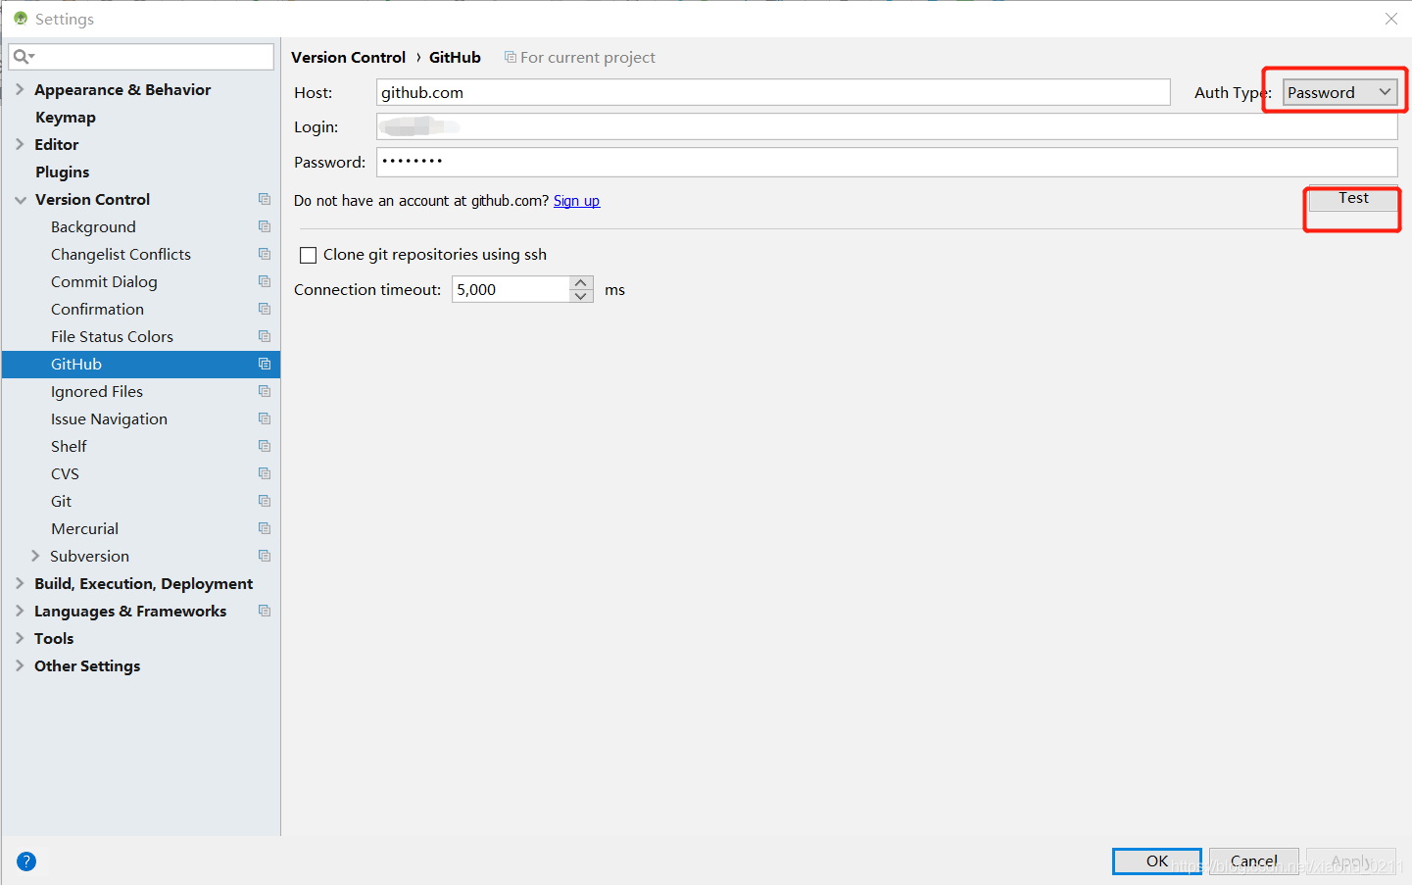
Task: Focus the Password input field
Action: pos(887,162)
